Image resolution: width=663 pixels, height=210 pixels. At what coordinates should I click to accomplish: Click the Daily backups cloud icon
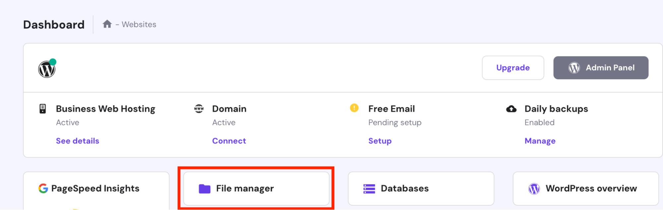point(511,109)
